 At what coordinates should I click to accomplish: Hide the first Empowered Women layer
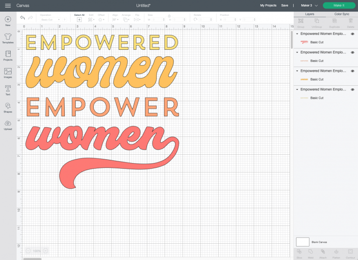pos(352,34)
